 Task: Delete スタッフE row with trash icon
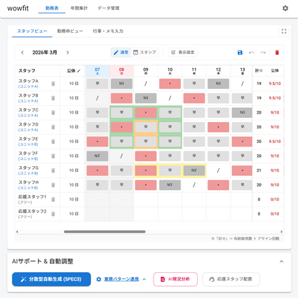pyautogui.click(x=53, y=142)
